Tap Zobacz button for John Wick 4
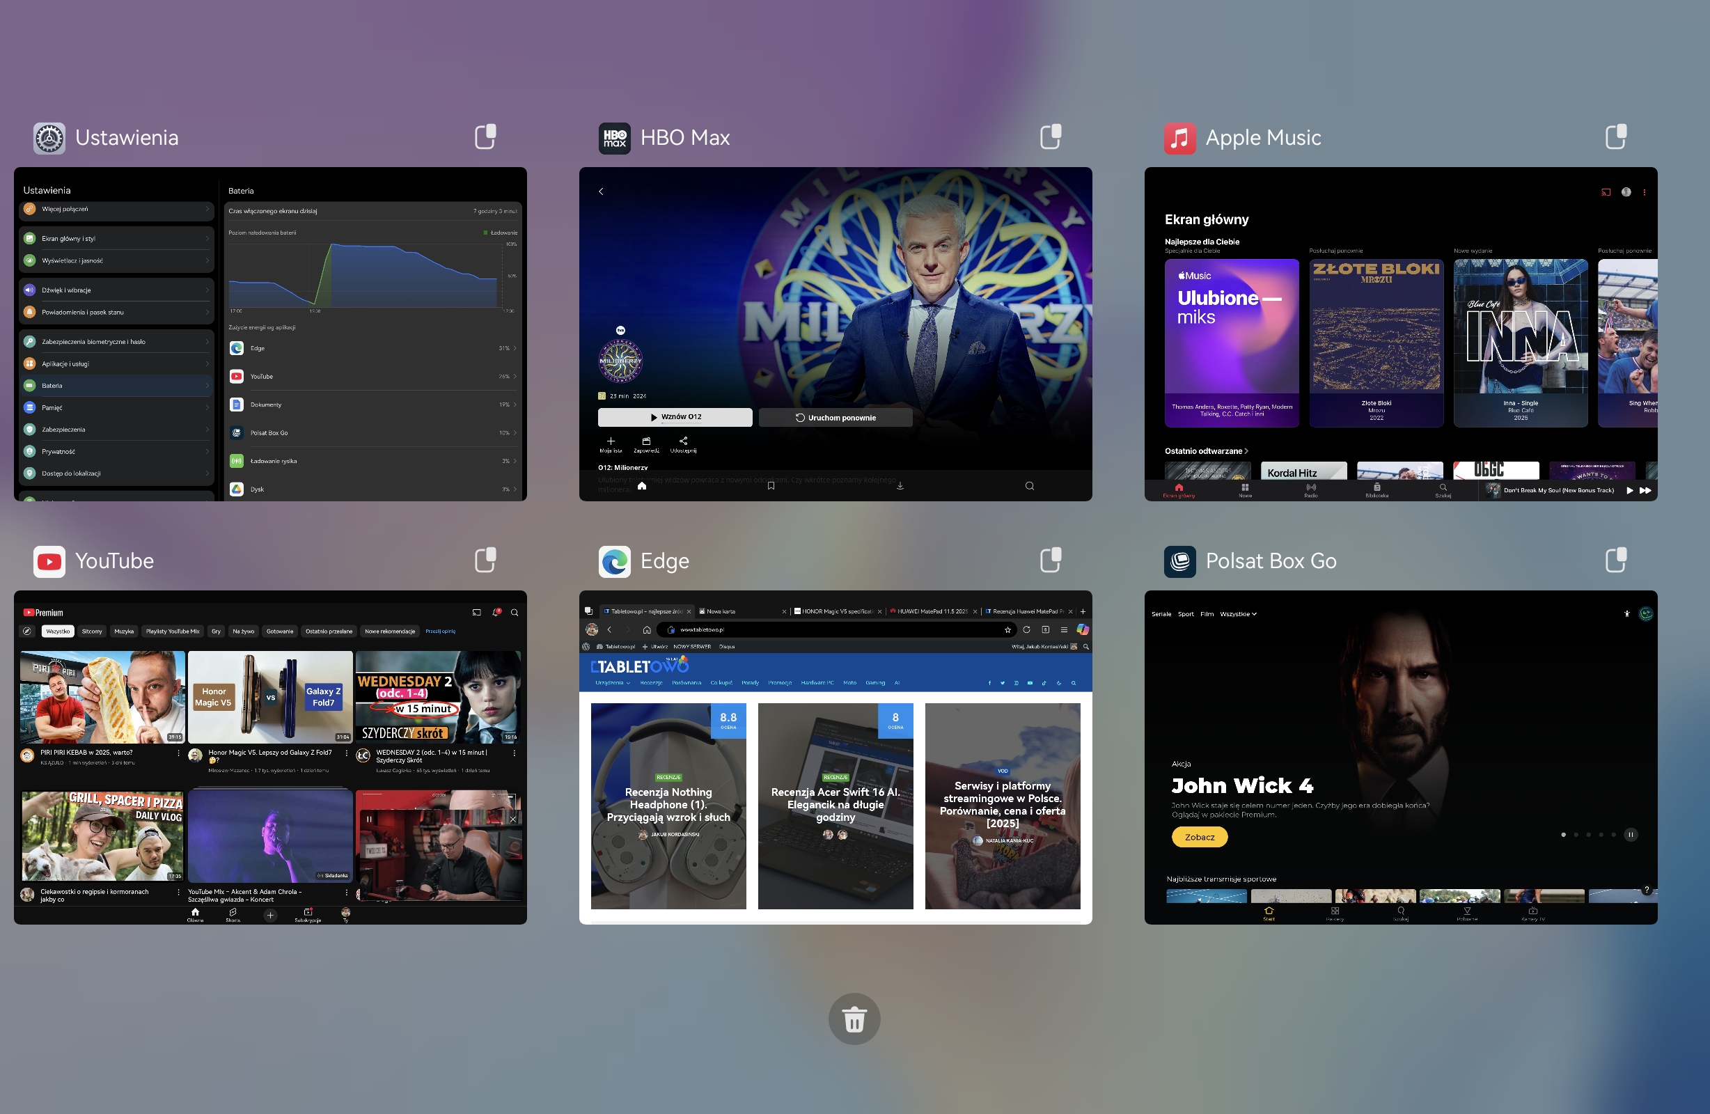 (x=1199, y=838)
